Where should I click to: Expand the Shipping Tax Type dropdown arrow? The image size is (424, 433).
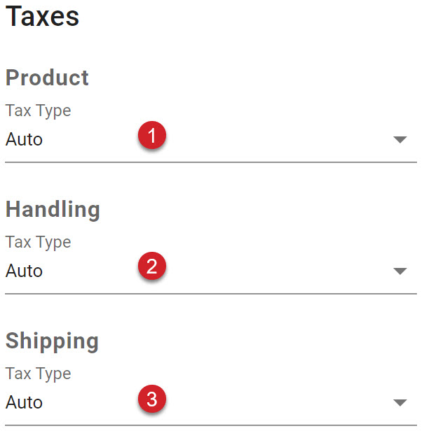400,402
